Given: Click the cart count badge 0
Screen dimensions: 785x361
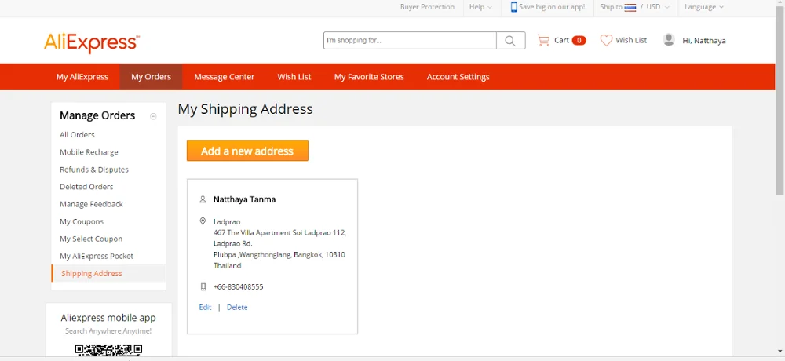Looking at the screenshot, I should 579,41.
